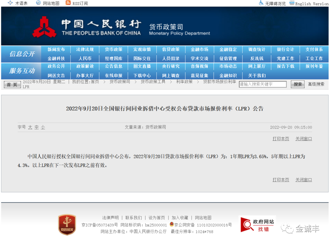330x243 pixels.
Task: Click 利率政策 in the breadcrumb
Action: 184,82
